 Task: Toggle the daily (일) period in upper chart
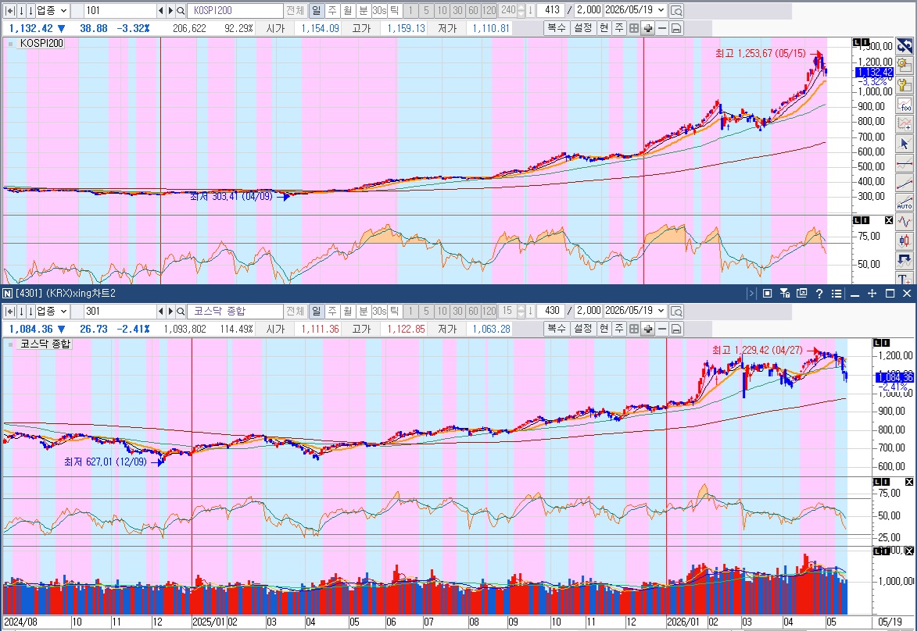[x=317, y=10]
